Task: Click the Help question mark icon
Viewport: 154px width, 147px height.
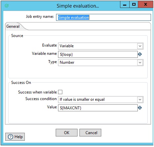Action: tap(11, 137)
